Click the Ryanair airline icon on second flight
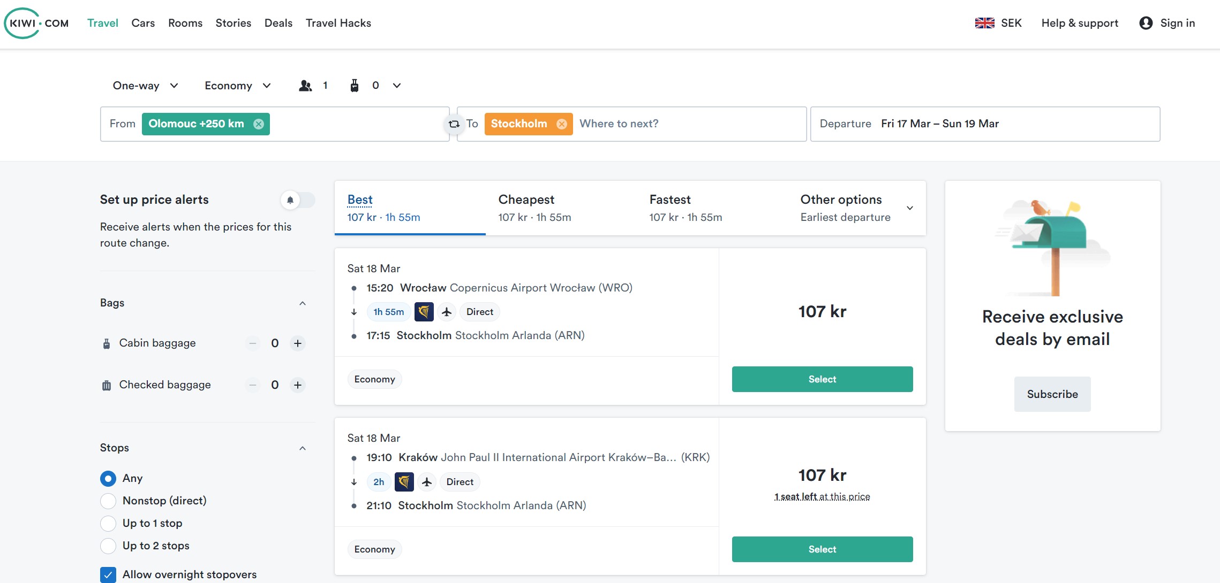This screenshot has height=583, width=1220. tap(404, 482)
